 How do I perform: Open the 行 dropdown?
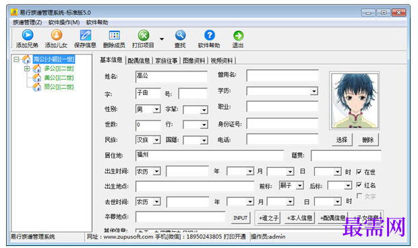[x=204, y=125]
